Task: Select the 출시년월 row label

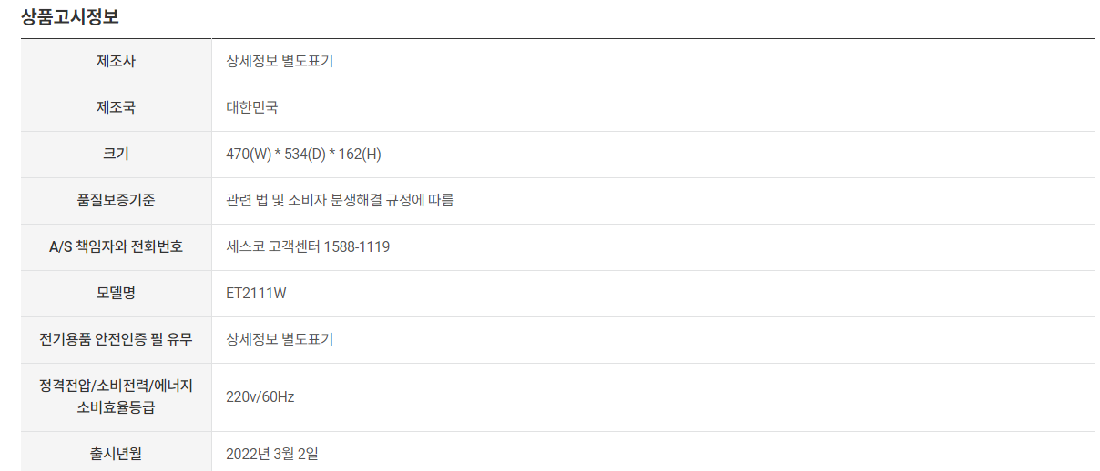Action: click(116, 453)
